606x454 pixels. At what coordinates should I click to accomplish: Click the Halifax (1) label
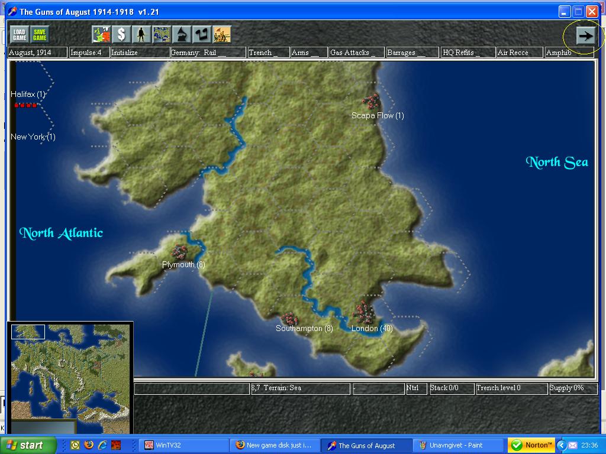pyautogui.click(x=28, y=94)
